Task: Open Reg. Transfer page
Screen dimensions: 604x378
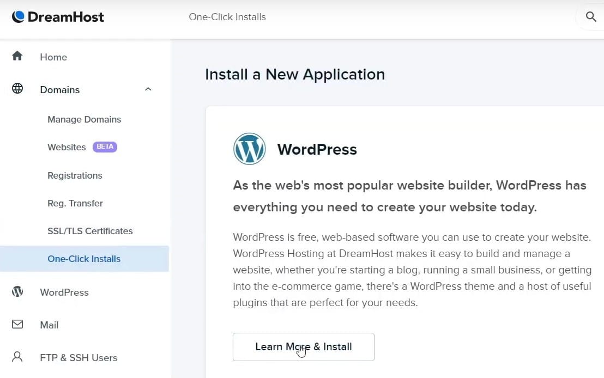Action: click(x=75, y=203)
